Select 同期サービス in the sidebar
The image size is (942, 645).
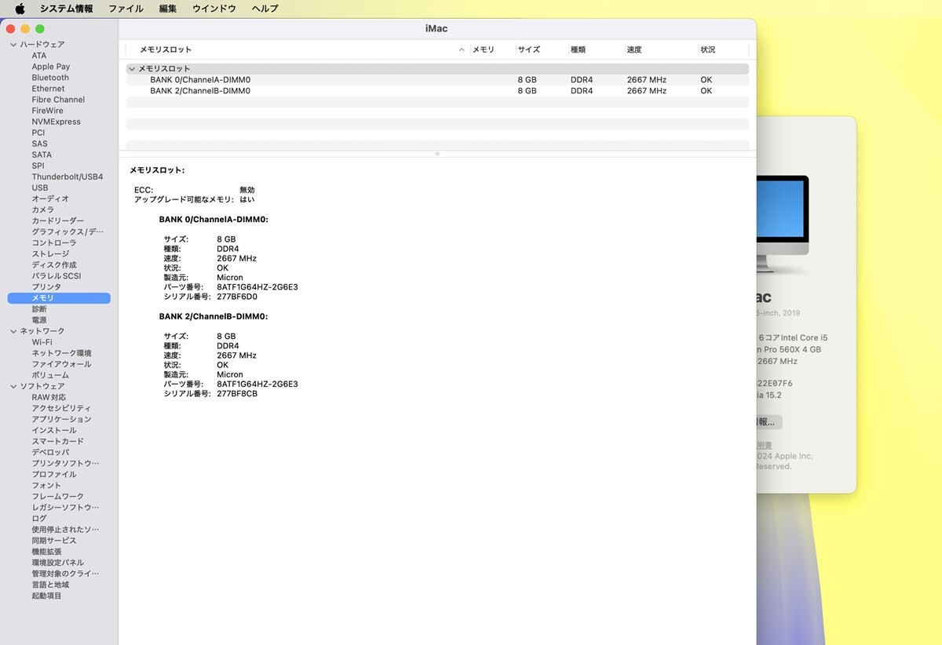(x=54, y=540)
